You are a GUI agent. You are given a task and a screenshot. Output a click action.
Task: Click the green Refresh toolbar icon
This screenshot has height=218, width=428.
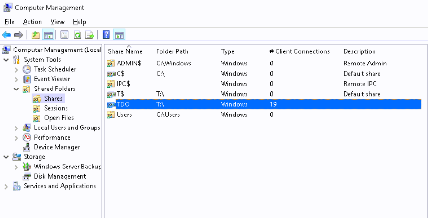point(77,35)
